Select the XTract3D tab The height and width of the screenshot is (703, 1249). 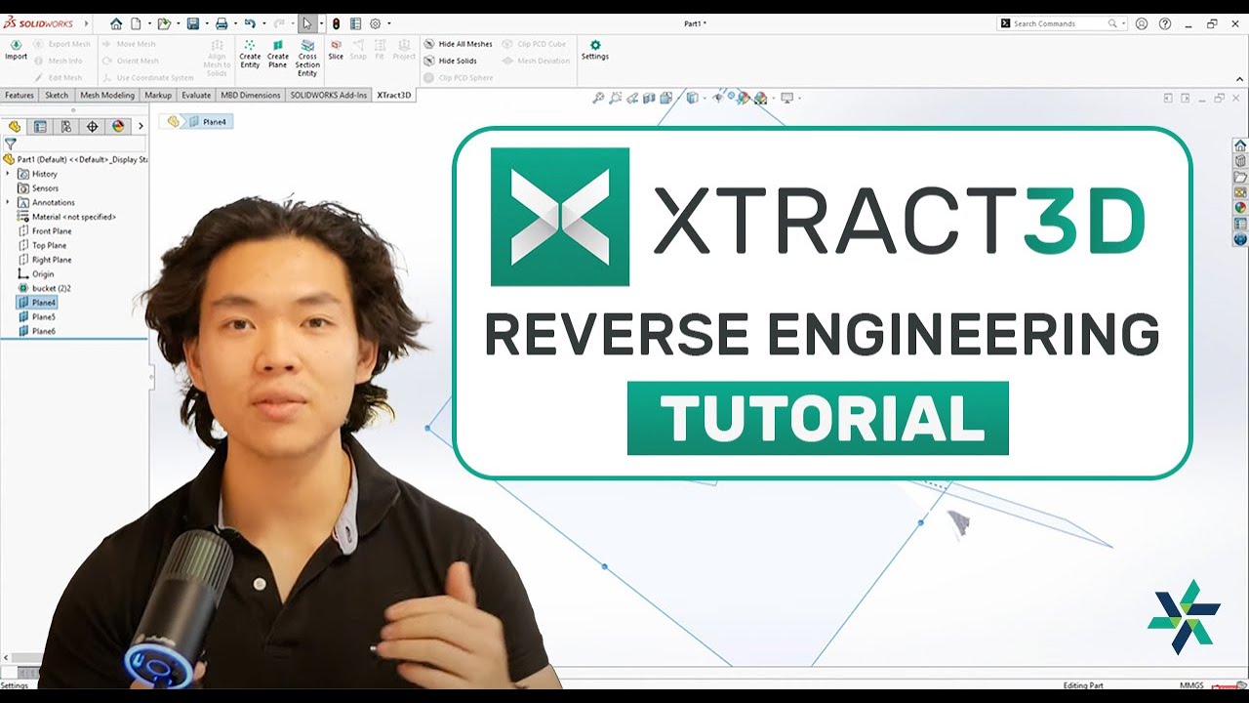pos(394,95)
